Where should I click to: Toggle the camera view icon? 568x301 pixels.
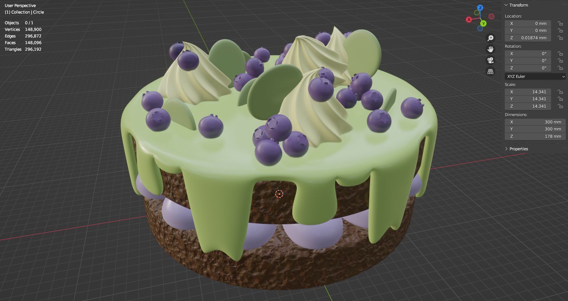click(x=490, y=60)
